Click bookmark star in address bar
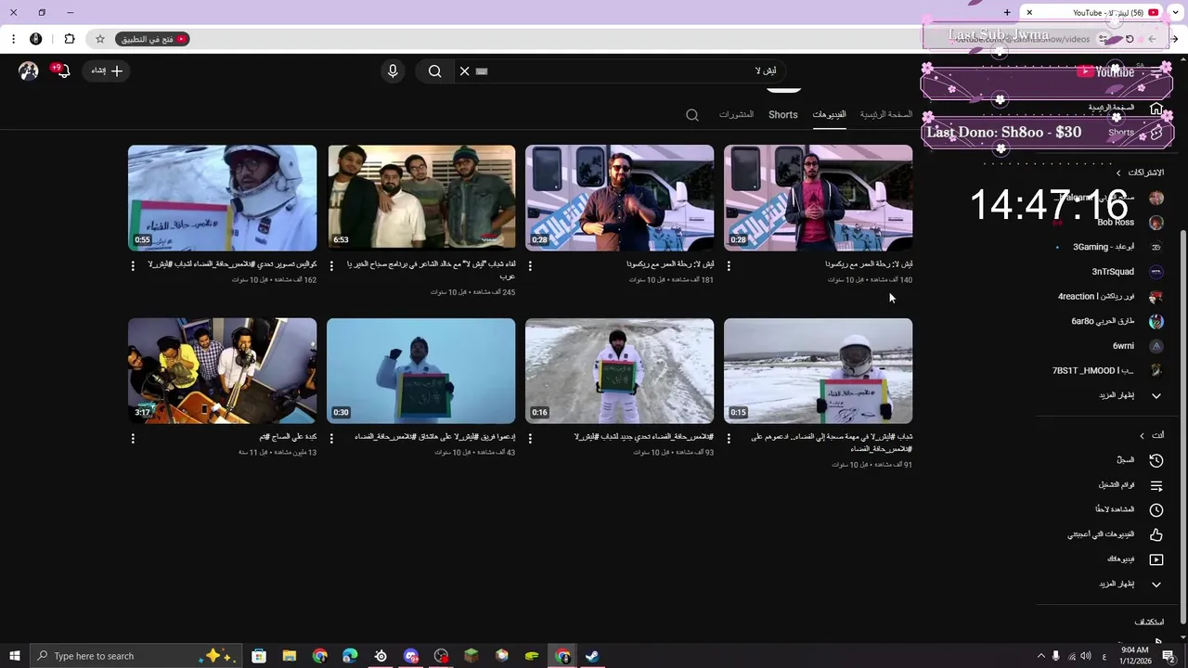This screenshot has width=1188, height=668. (100, 39)
